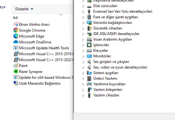
Task: Expand the Disk sürücüleri node
Action: coord(83,6)
